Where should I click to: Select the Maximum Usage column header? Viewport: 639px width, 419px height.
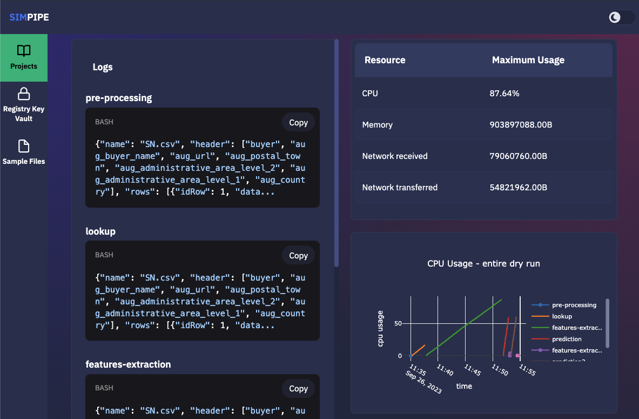(528, 60)
